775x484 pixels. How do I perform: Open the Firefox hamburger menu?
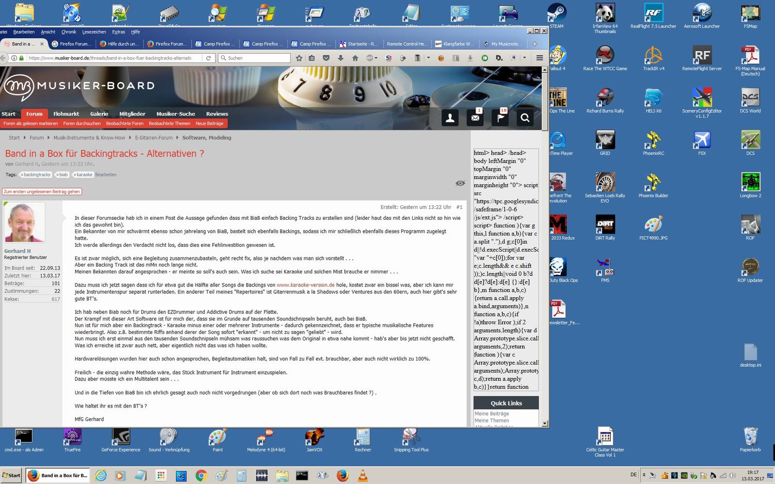(x=539, y=58)
